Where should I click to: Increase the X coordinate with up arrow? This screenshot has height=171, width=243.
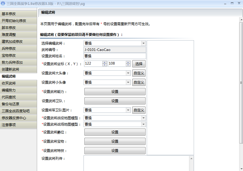tap(104, 62)
